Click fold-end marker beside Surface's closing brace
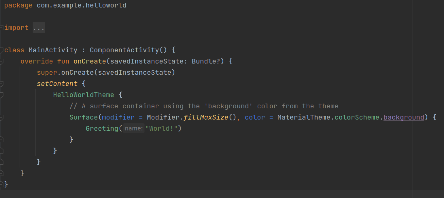The image size is (444, 198). pyautogui.click(x=2, y=140)
